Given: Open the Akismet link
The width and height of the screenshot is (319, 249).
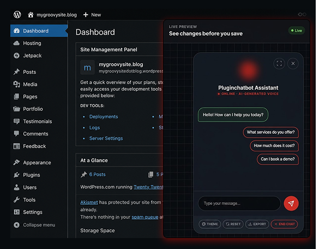Looking at the screenshot, I should 89,203.
